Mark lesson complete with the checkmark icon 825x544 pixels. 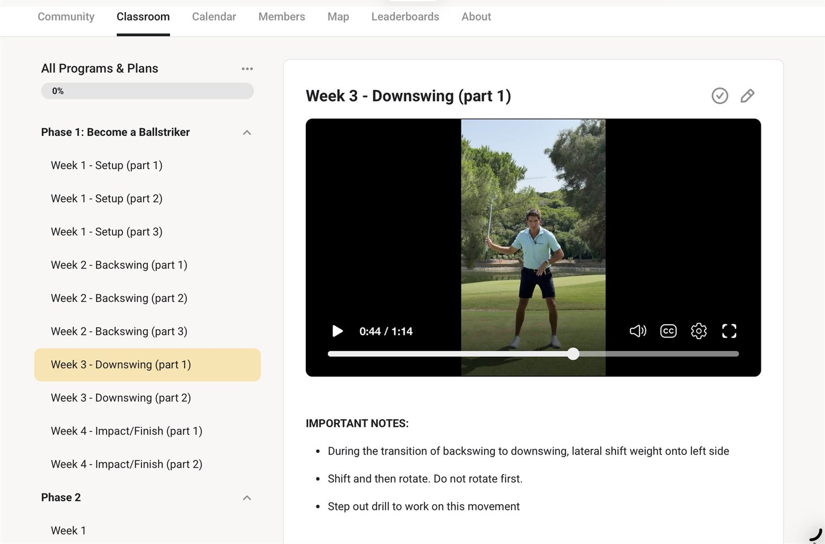(719, 96)
